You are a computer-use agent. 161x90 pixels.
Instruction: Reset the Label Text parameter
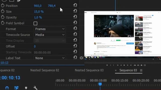pyautogui.click(x=75, y=57)
